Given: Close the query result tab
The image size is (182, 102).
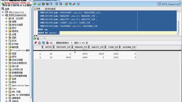Looking at the screenshot, I should 44,38.
